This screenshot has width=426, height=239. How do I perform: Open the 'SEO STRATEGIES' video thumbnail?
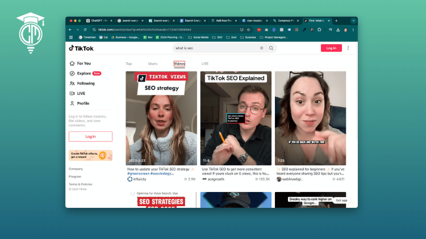pos(161,200)
